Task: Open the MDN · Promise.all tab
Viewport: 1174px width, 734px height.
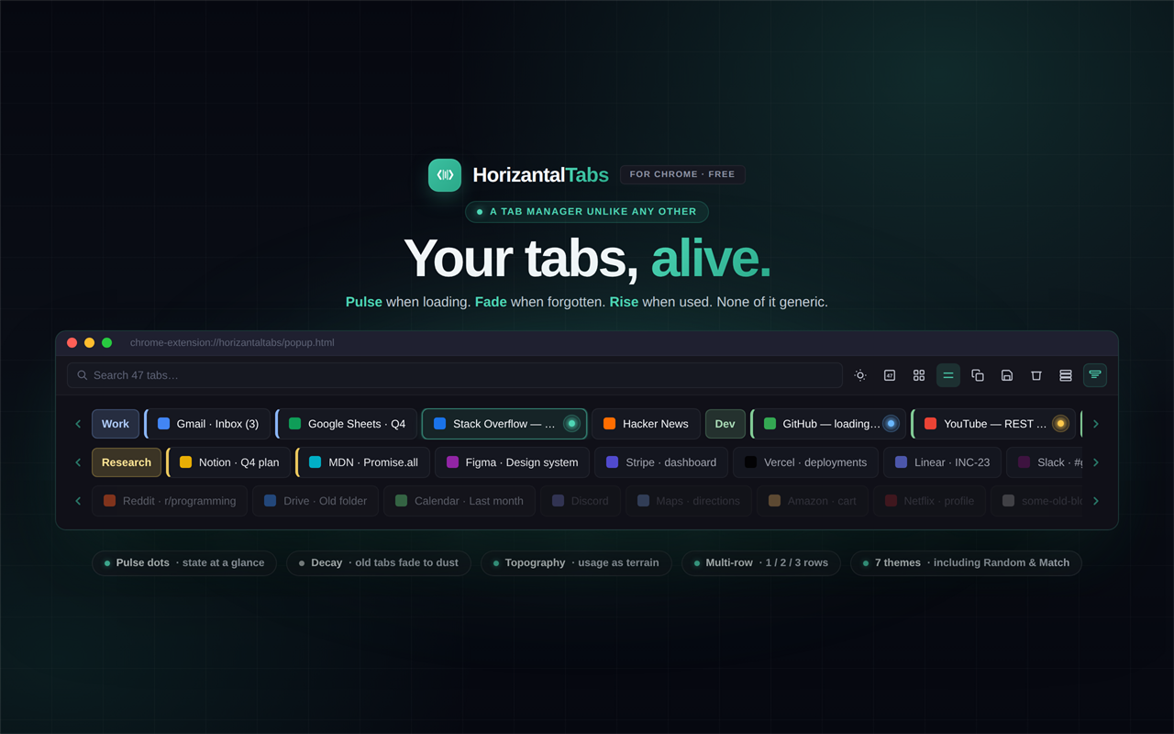Action: click(x=362, y=462)
